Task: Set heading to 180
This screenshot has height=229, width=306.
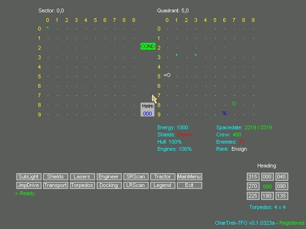Action: pyautogui.click(x=267, y=196)
